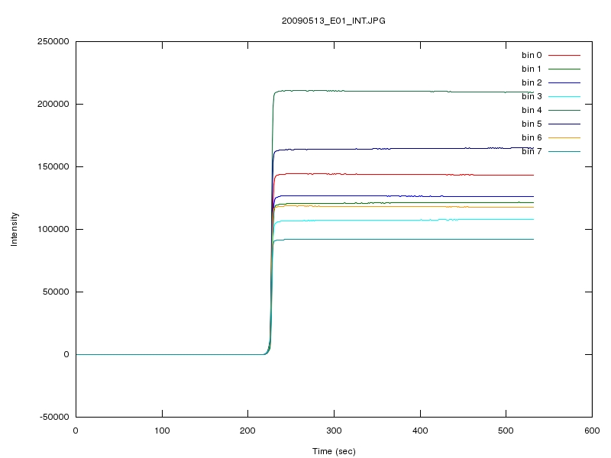Click the 'Time (sec)' x-axis label

tap(334, 451)
